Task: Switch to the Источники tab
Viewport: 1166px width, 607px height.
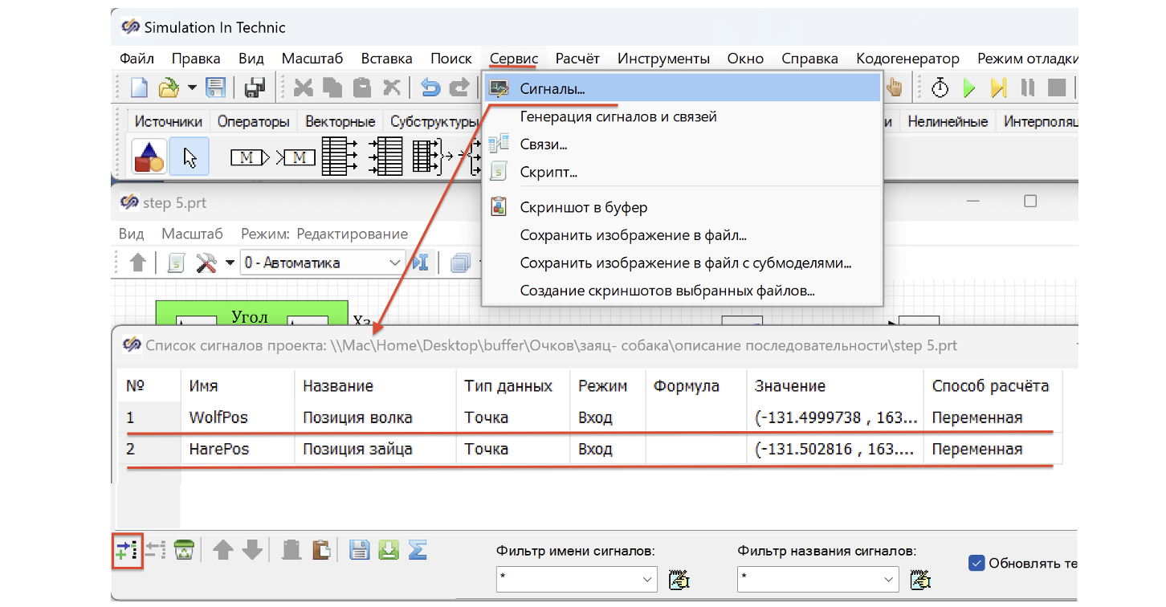Action: click(168, 122)
